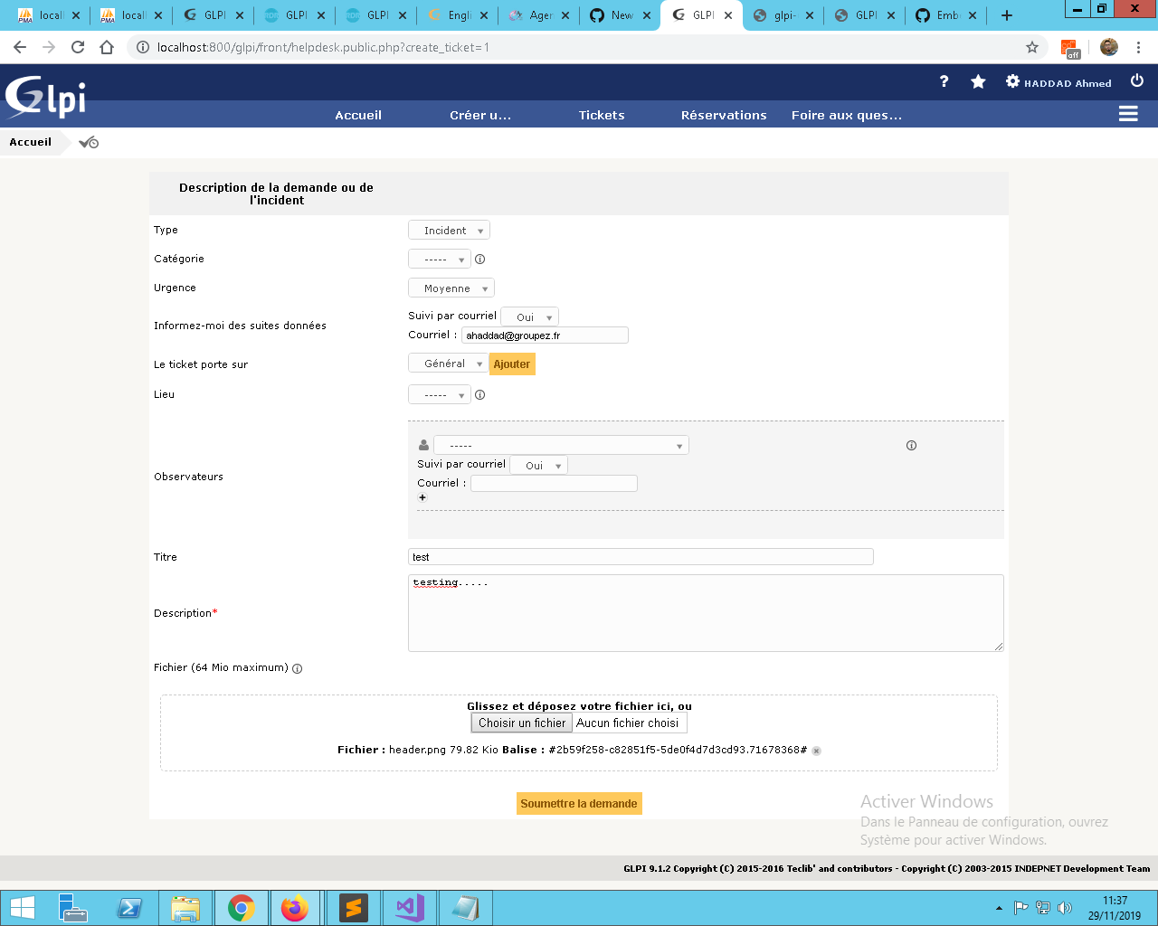Screen dimensions: 1158x926
Task: Switch to the GitHub "New" browser tab
Action: 620,15
